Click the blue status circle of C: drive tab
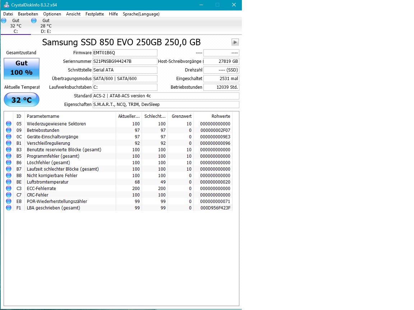This screenshot has width=414, height=310. coord(4,20)
